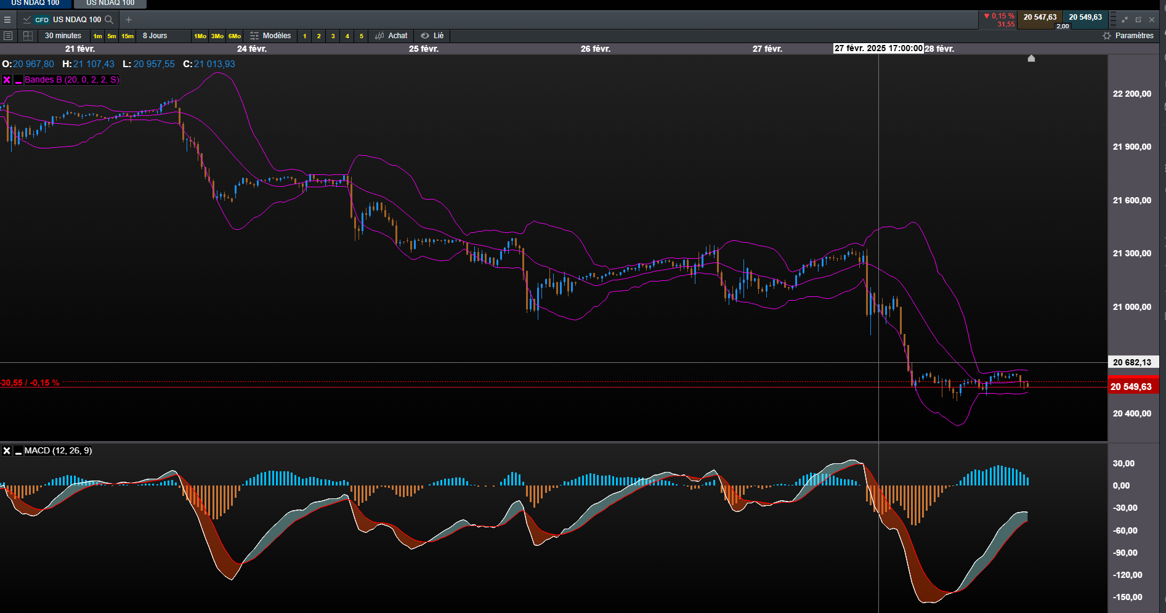Open Paramètres gear settings
Viewport: 1166px width, 613px height.
[x=1128, y=36]
